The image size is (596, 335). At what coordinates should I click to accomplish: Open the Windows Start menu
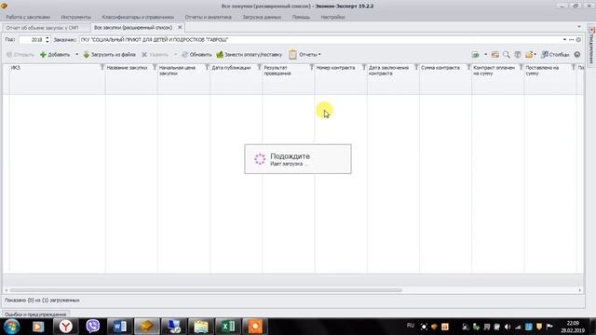click(x=11, y=327)
